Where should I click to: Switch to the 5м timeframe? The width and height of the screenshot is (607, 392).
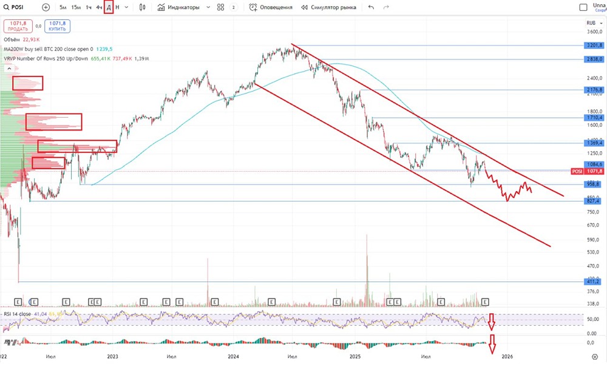point(63,7)
